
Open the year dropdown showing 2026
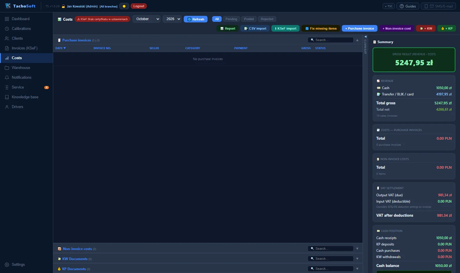click(x=172, y=19)
